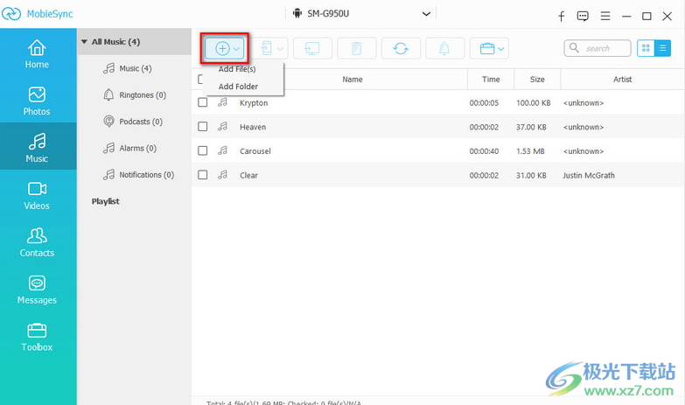Click the Carousel row music note icon
Viewport: 685px width, 405px height.
tap(223, 150)
